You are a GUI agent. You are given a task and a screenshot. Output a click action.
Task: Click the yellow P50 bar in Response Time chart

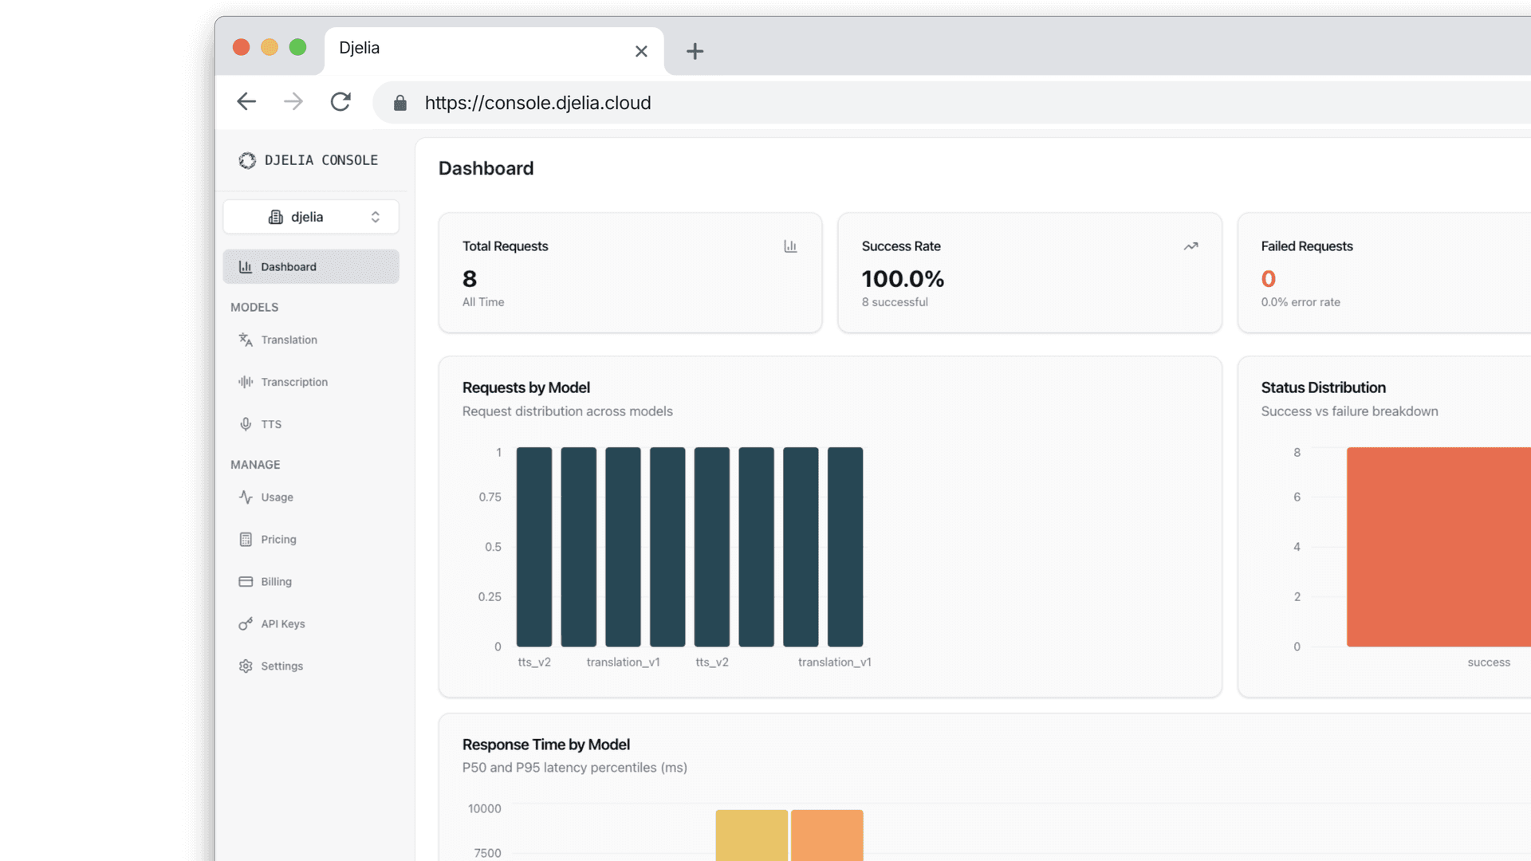[751, 835]
